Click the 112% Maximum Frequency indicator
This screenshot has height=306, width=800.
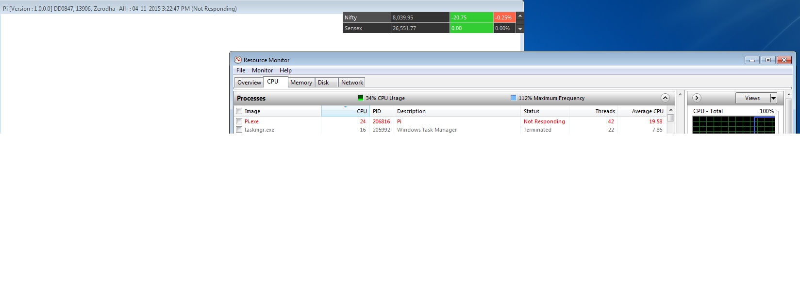pyautogui.click(x=548, y=98)
